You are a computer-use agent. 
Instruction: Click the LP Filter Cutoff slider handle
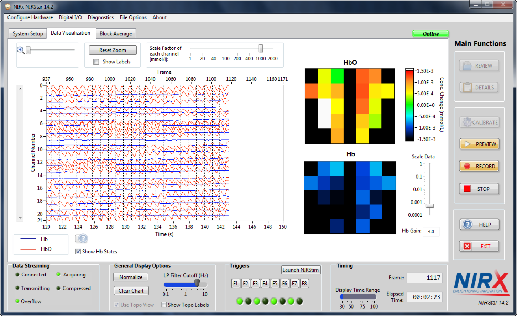[x=197, y=284]
